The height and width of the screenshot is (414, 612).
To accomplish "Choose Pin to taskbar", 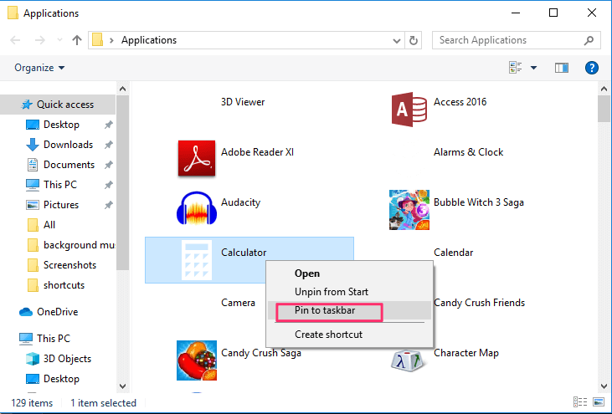I will coord(350,310).
